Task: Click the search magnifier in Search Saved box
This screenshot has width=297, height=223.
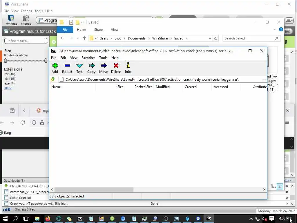Action: (276, 38)
